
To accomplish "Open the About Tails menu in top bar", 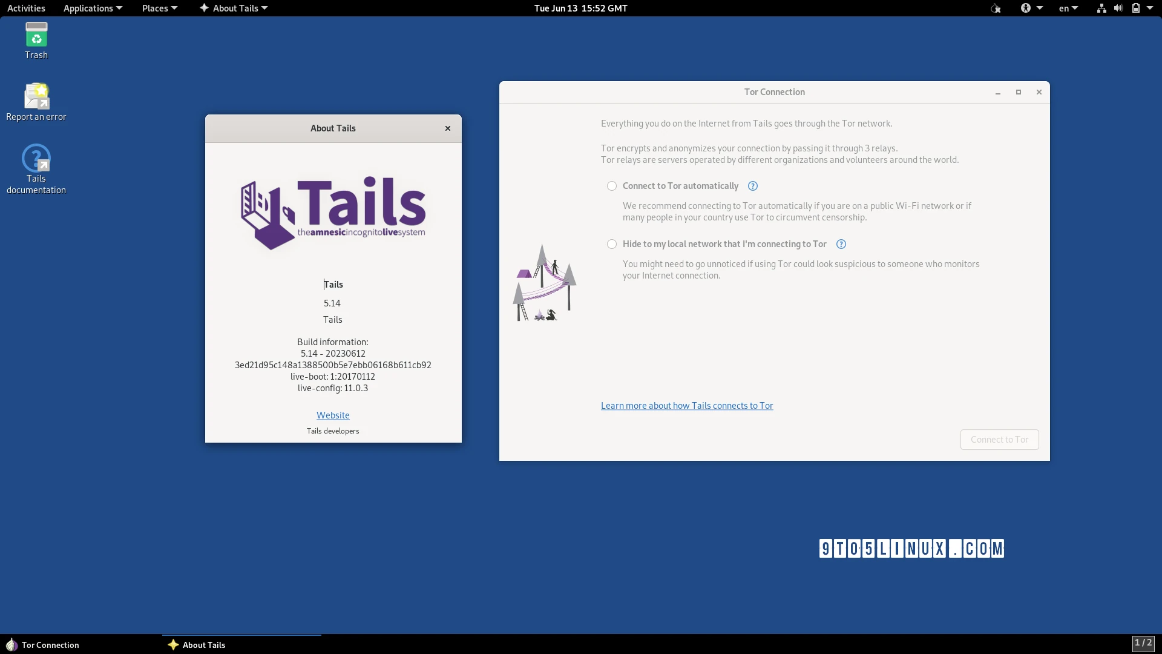I will (234, 8).
